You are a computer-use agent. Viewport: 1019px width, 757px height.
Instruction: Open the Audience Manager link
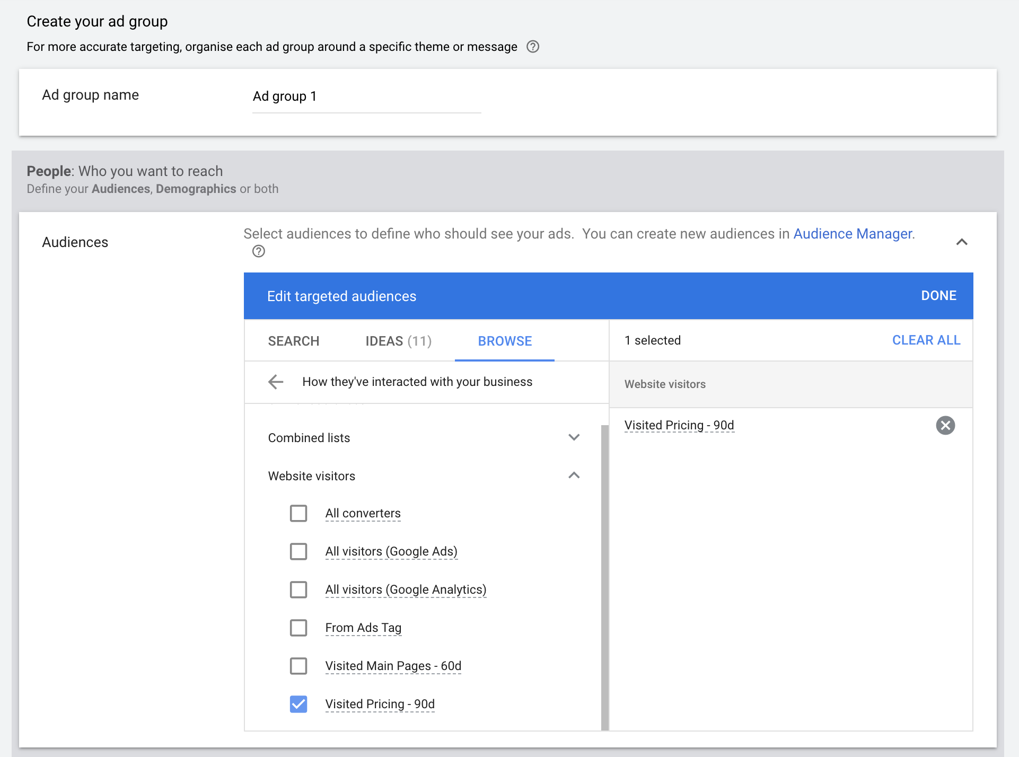coord(852,233)
